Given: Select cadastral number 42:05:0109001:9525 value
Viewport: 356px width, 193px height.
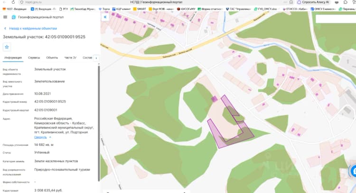Looking at the screenshot, I should [50, 102].
